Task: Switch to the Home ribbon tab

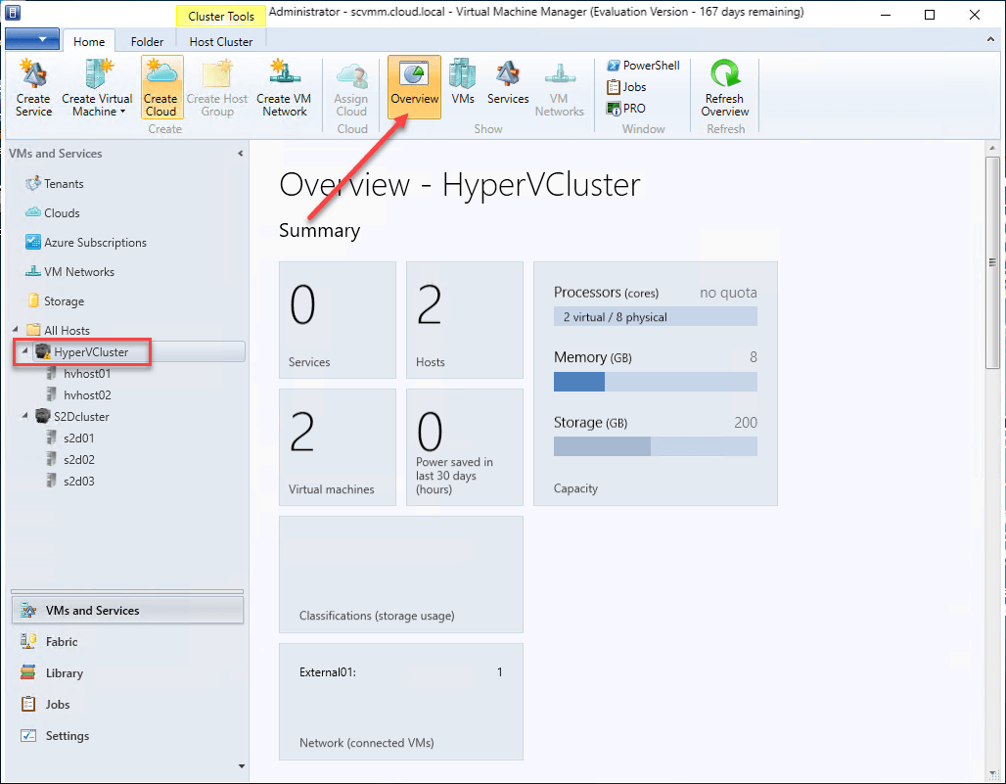Action: coord(89,42)
